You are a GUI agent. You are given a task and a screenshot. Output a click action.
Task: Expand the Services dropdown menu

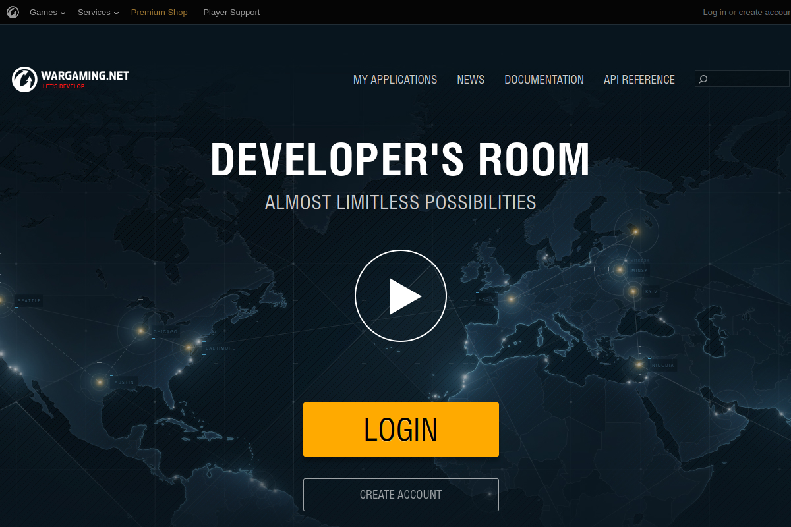point(98,12)
